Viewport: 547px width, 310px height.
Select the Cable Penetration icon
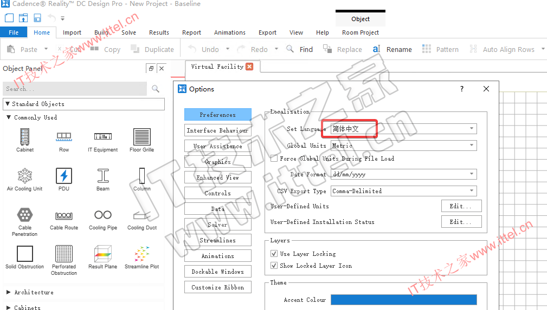tap(25, 215)
